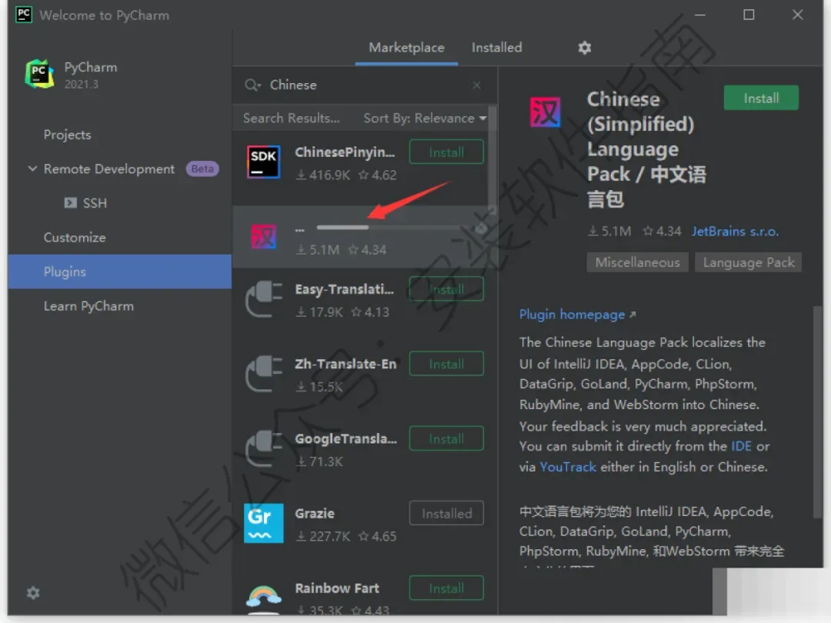Screen dimensions: 831x623
Task: Click the PyCharm 2021.3 version text
Action: tap(81, 85)
